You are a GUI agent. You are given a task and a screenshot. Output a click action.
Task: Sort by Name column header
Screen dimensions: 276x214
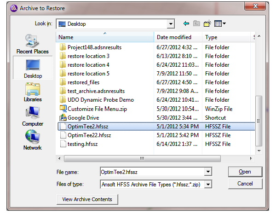coord(105,37)
